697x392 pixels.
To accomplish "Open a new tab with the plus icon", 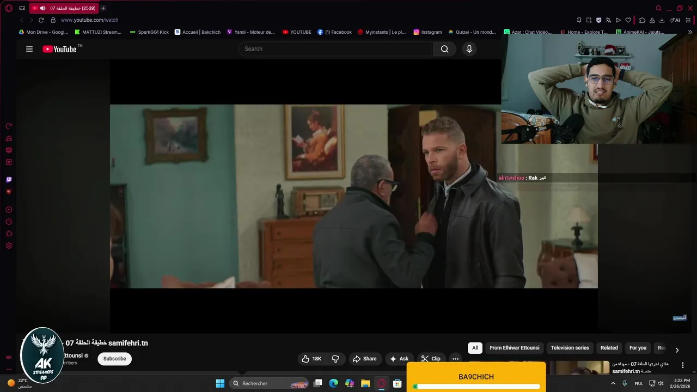I will pyautogui.click(x=103, y=8).
